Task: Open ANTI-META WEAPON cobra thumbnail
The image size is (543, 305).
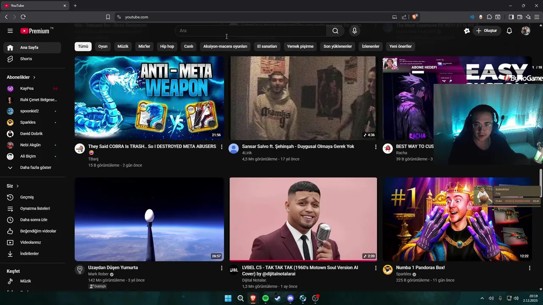Action: point(149,98)
